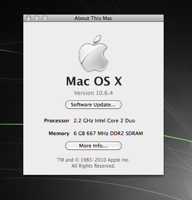192x200 pixels.
Task: Click the Processor label
Action: [x=57, y=121]
